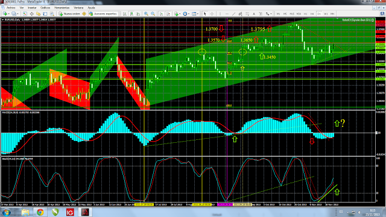Click the yellow 2013.07.09 date marker
This screenshot has height=217, width=386.
pyautogui.click(x=144, y=204)
